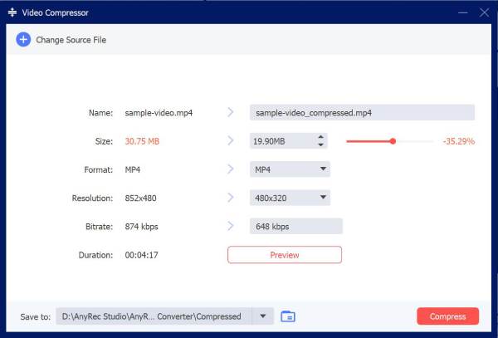Viewport: 498px width, 338px height.
Task: Open the Resolution 480x320 dropdown
Action: 290,198
